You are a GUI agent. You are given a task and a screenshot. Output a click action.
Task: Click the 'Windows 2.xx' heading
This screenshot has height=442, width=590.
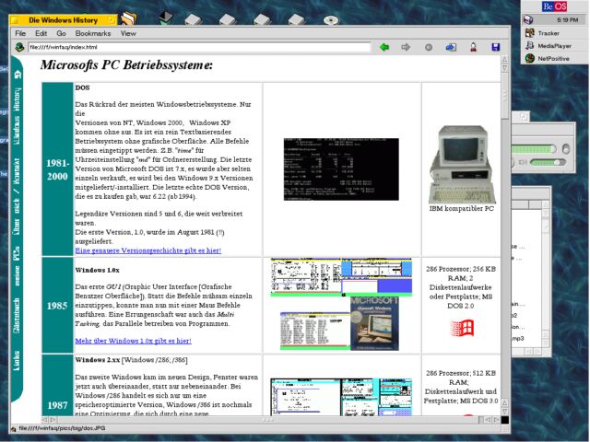98,360
